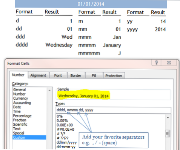
Task: Select the Percentage category
Action: pyautogui.click(x=22, y=116)
